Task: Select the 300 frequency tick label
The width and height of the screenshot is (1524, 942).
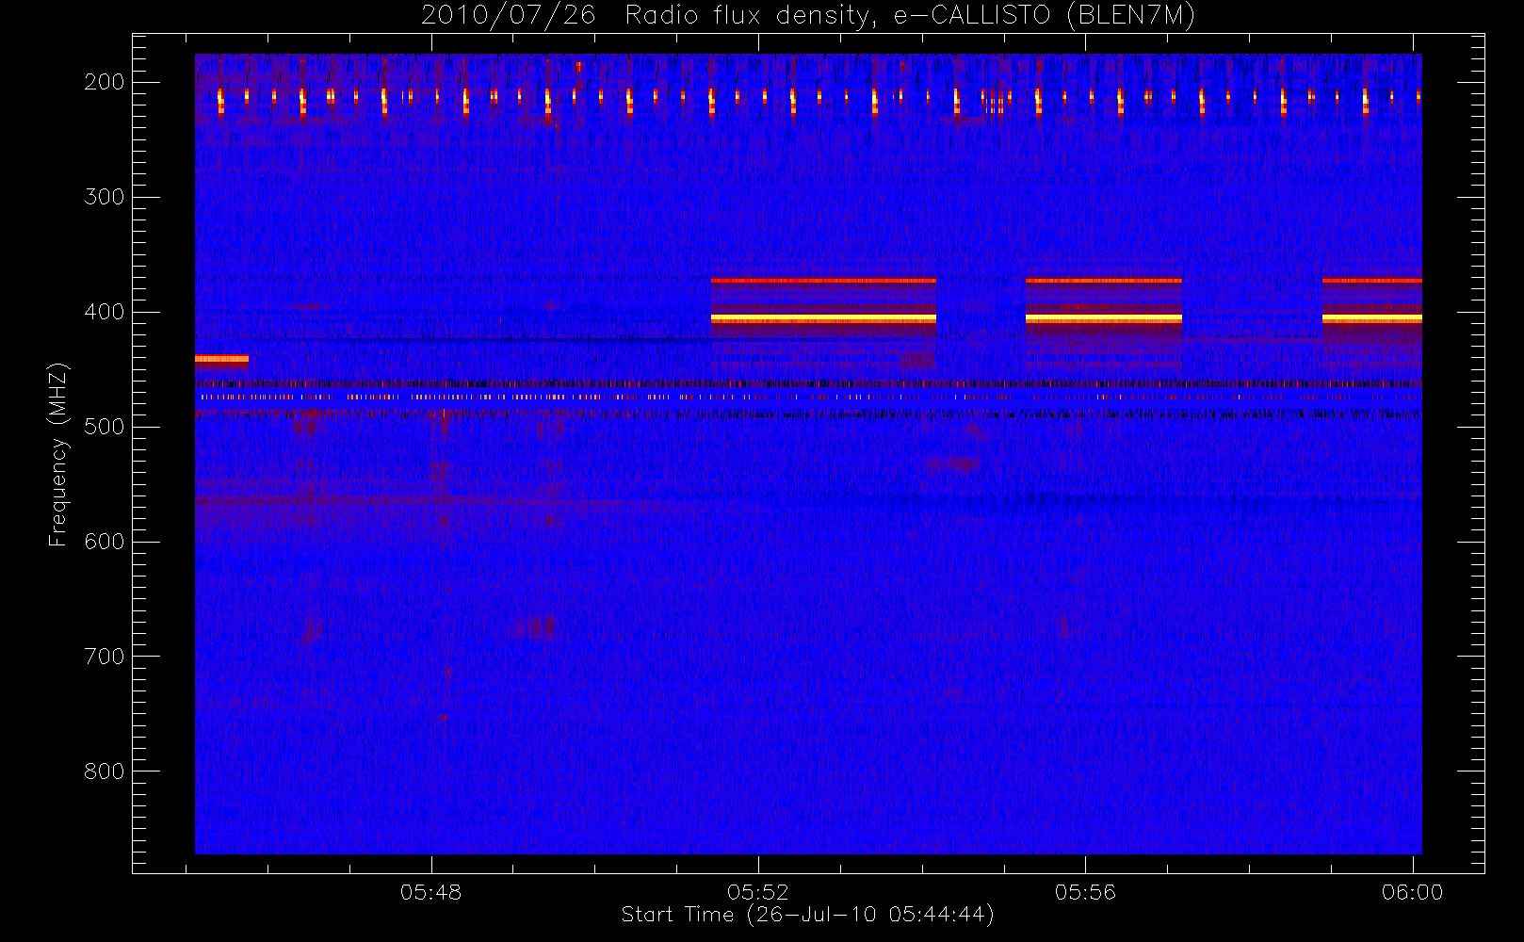Action: click(x=104, y=197)
